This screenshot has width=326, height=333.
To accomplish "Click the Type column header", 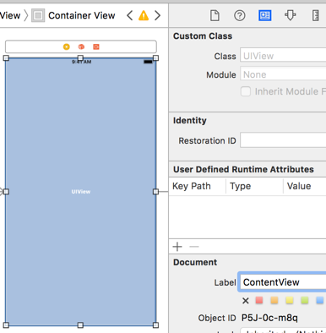I will [254, 186].
